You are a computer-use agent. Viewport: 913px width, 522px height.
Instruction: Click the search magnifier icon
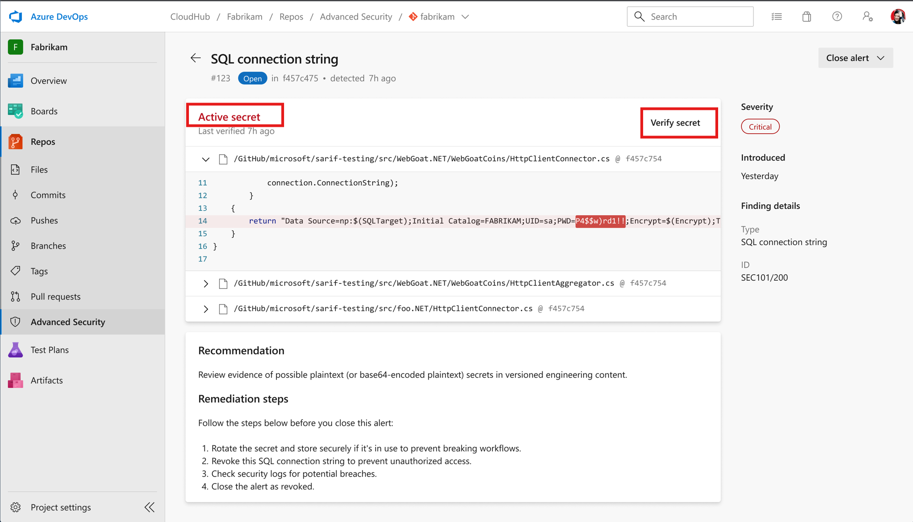click(x=639, y=16)
